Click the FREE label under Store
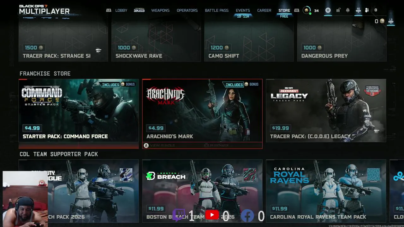The height and width of the screenshot is (227, 404). pos(284,16)
